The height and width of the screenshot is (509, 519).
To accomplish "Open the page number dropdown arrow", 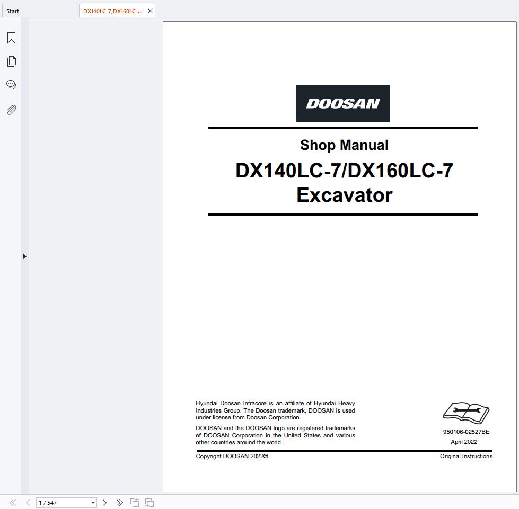I will click(x=93, y=503).
